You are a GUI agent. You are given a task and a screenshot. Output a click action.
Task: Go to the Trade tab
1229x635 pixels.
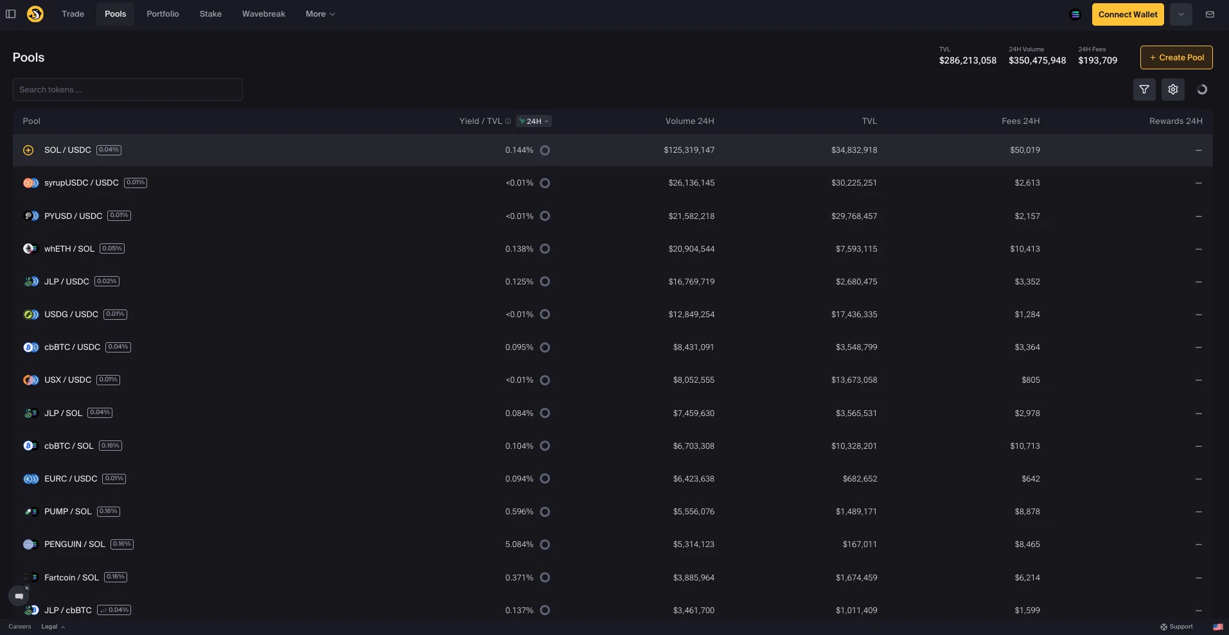click(x=73, y=14)
